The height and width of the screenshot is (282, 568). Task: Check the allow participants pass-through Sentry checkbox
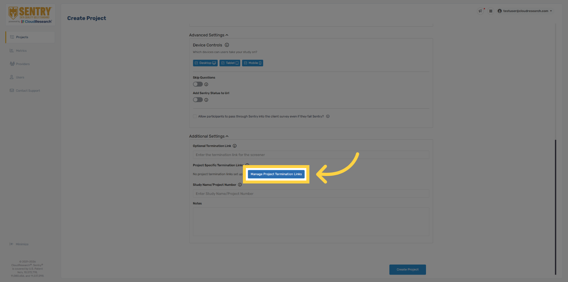pyautogui.click(x=195, y=116)
